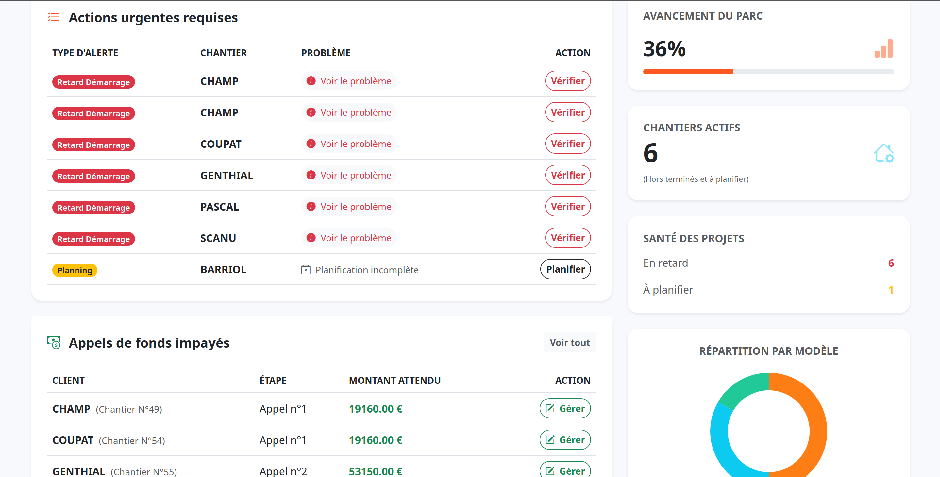
Task: Click the Retard Démarrage badge in PASCAL row
Action: click(x=93, y=208)
